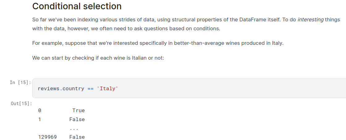The height and width of the screenshot is (140, 346).
Task: Click the sentence "We can start by checking"
Action: click(98, 58)
